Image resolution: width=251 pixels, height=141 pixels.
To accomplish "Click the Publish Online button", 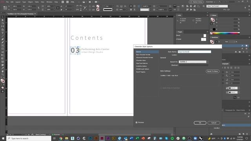I will pyautogui.click(x=196, y=2).
